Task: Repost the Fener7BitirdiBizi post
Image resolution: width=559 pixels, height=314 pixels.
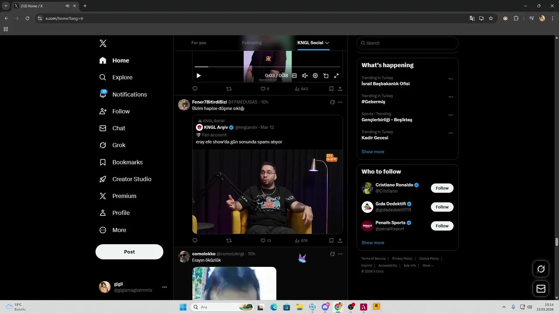Action: click(229, 240)
